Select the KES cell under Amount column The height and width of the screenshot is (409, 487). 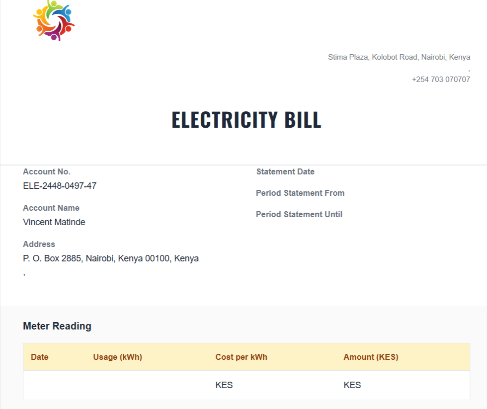pyautogui.click(x=352, y=385)
